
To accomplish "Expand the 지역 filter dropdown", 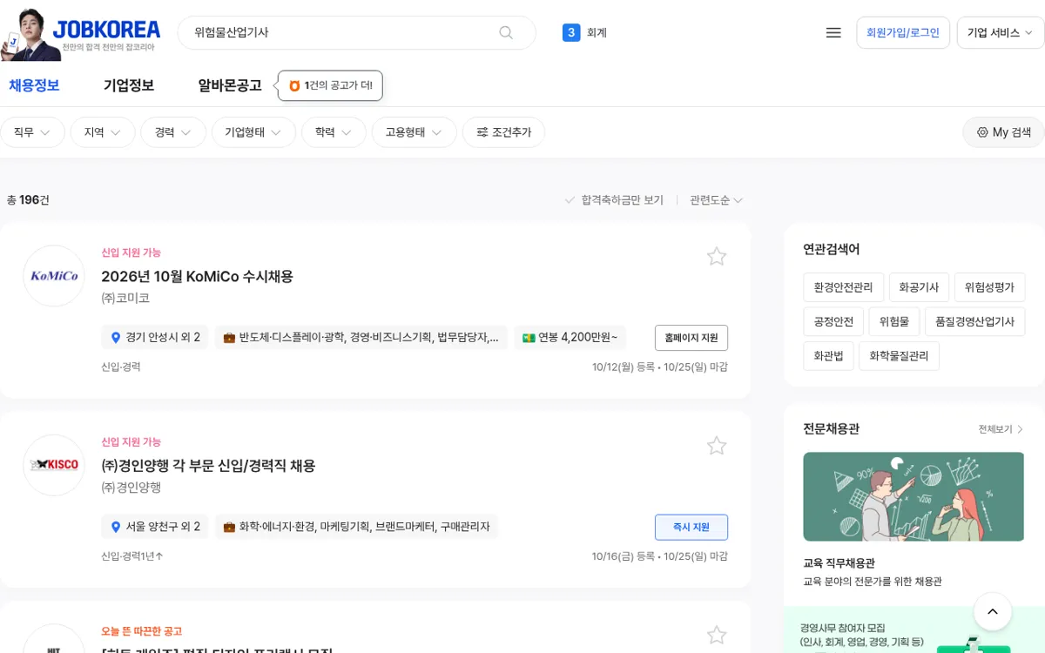I will 103,132.
